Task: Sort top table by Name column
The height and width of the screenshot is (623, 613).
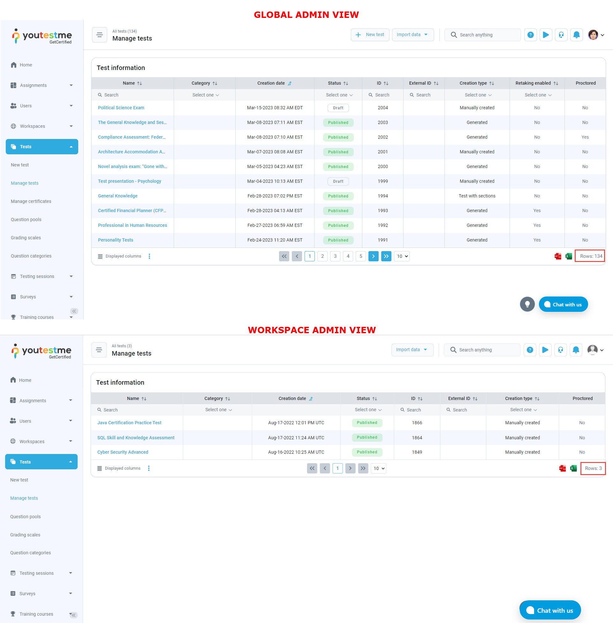Action: (x=140, y=83)
